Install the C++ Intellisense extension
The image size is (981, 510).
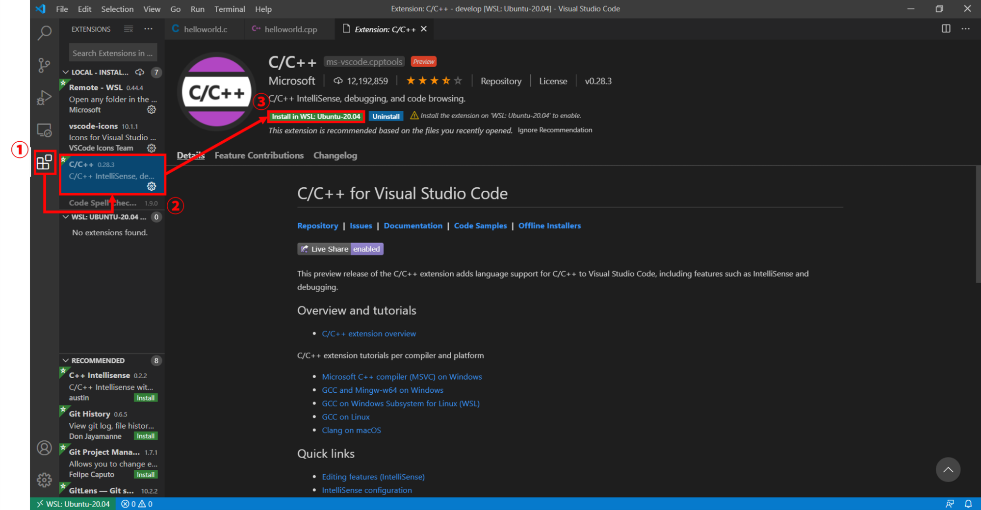[x=146, y=398]
